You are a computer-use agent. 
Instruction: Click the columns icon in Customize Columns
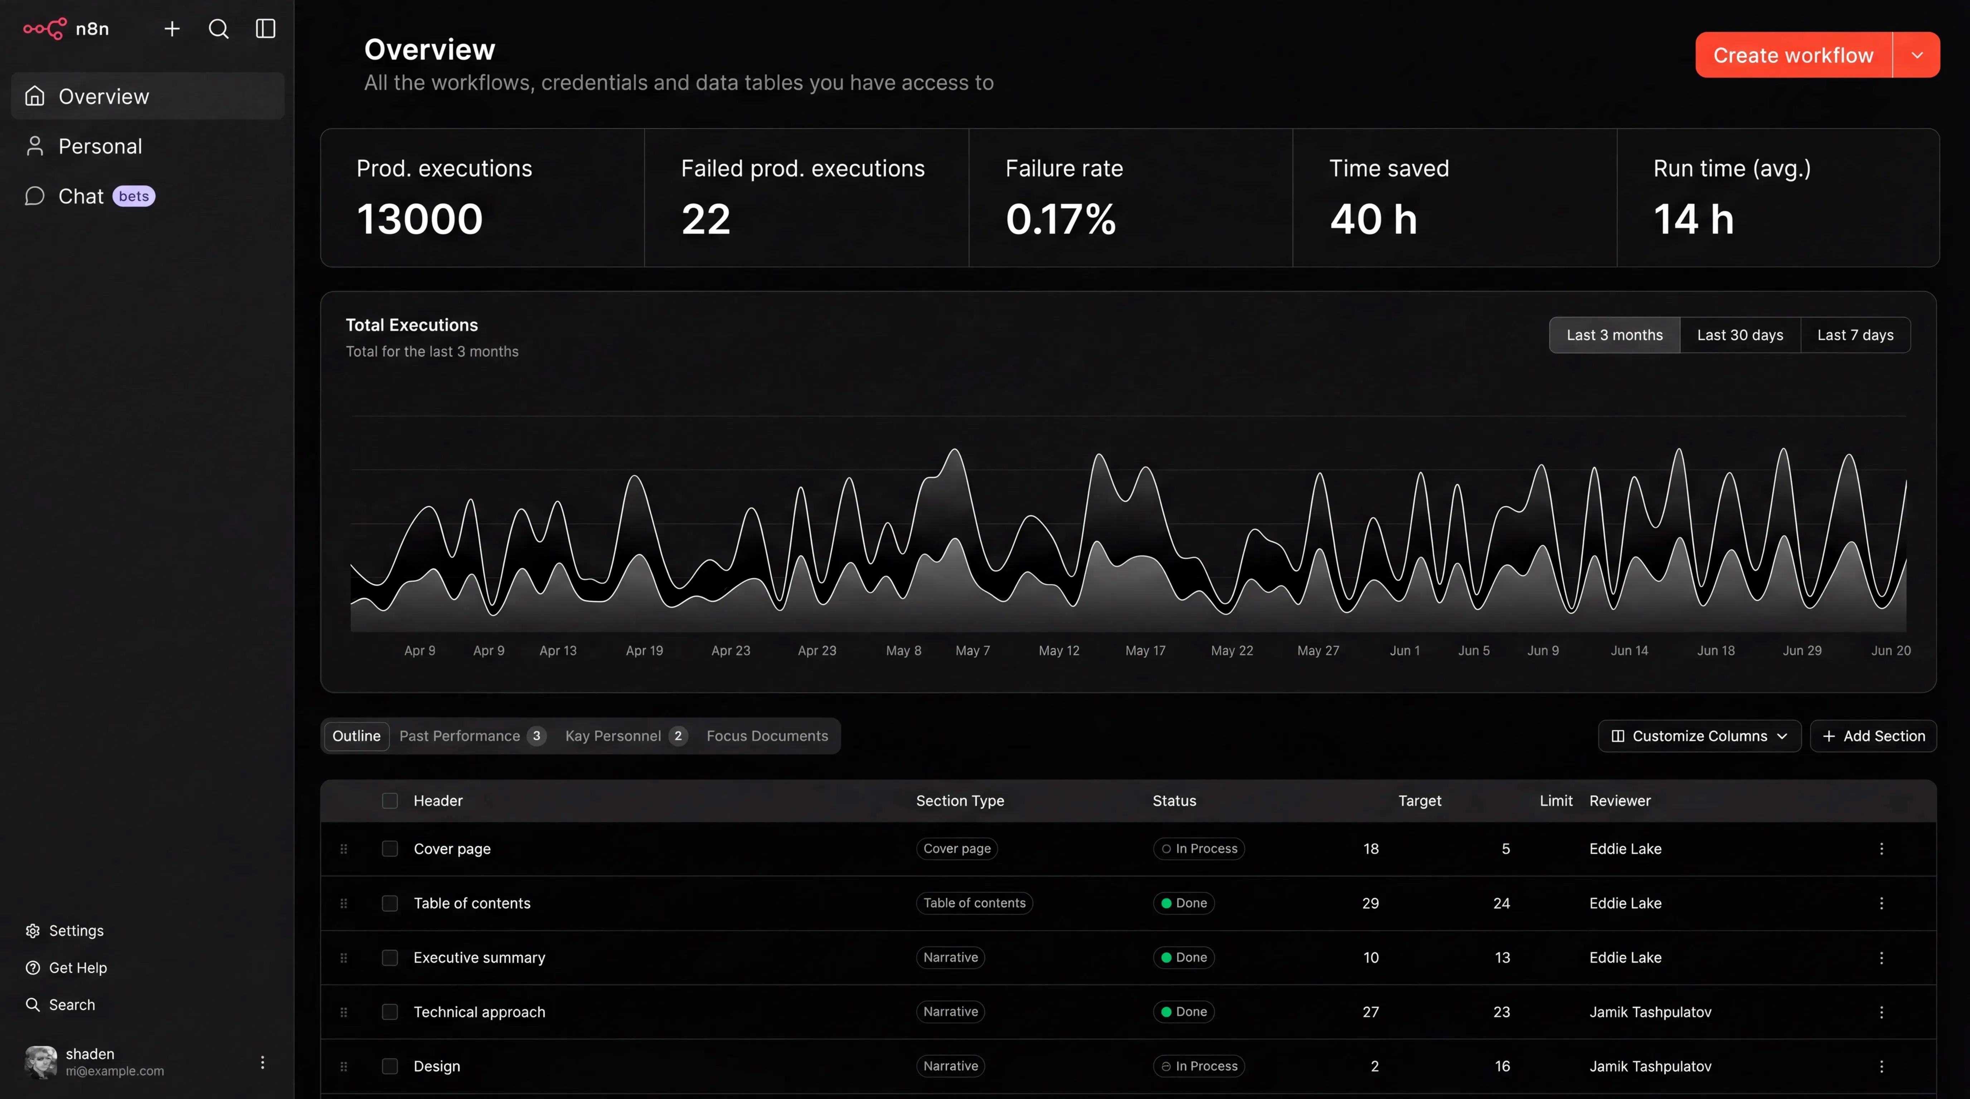pos(1617,736)
